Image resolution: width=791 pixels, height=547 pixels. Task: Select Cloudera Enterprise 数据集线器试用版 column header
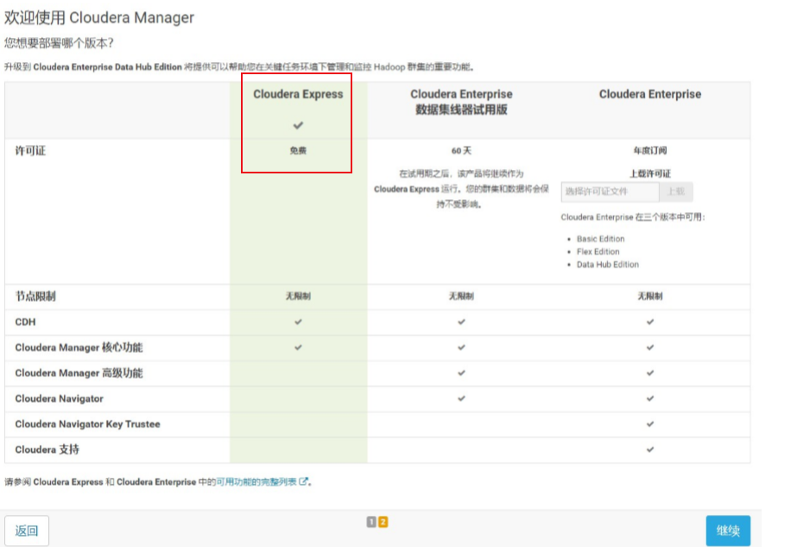coord(461,102)
